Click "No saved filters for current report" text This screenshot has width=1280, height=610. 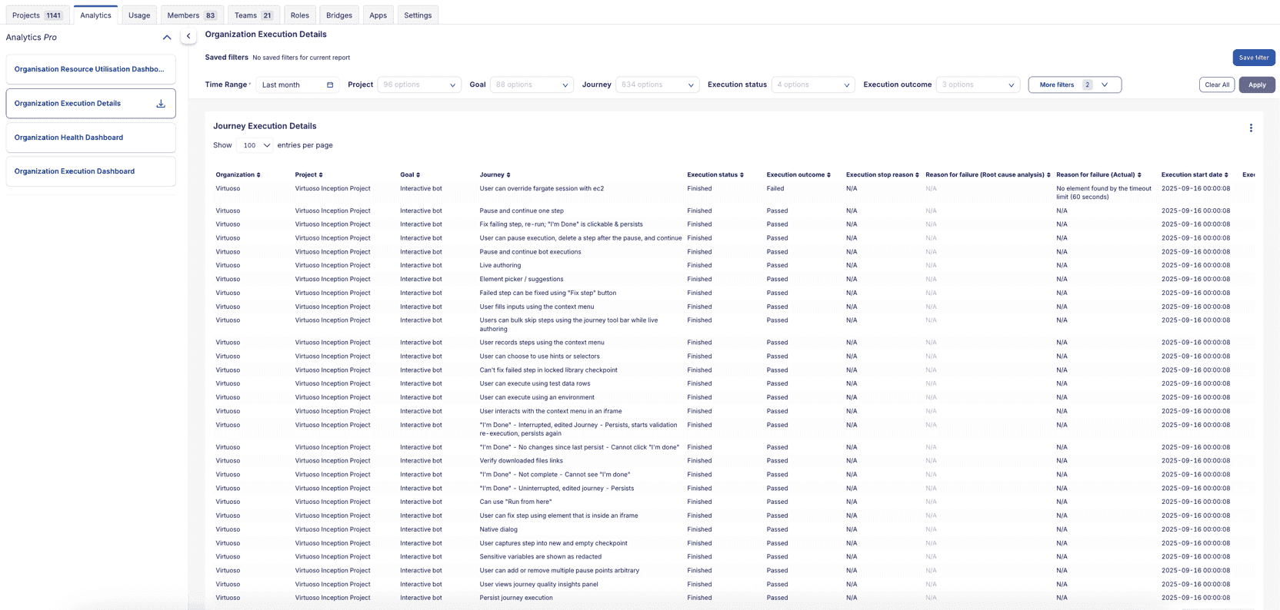(302, 58)
